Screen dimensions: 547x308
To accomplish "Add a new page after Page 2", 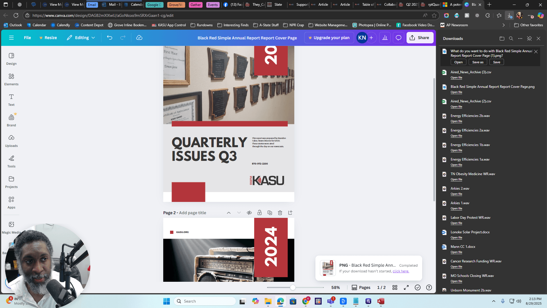I will tap(290, 213).
